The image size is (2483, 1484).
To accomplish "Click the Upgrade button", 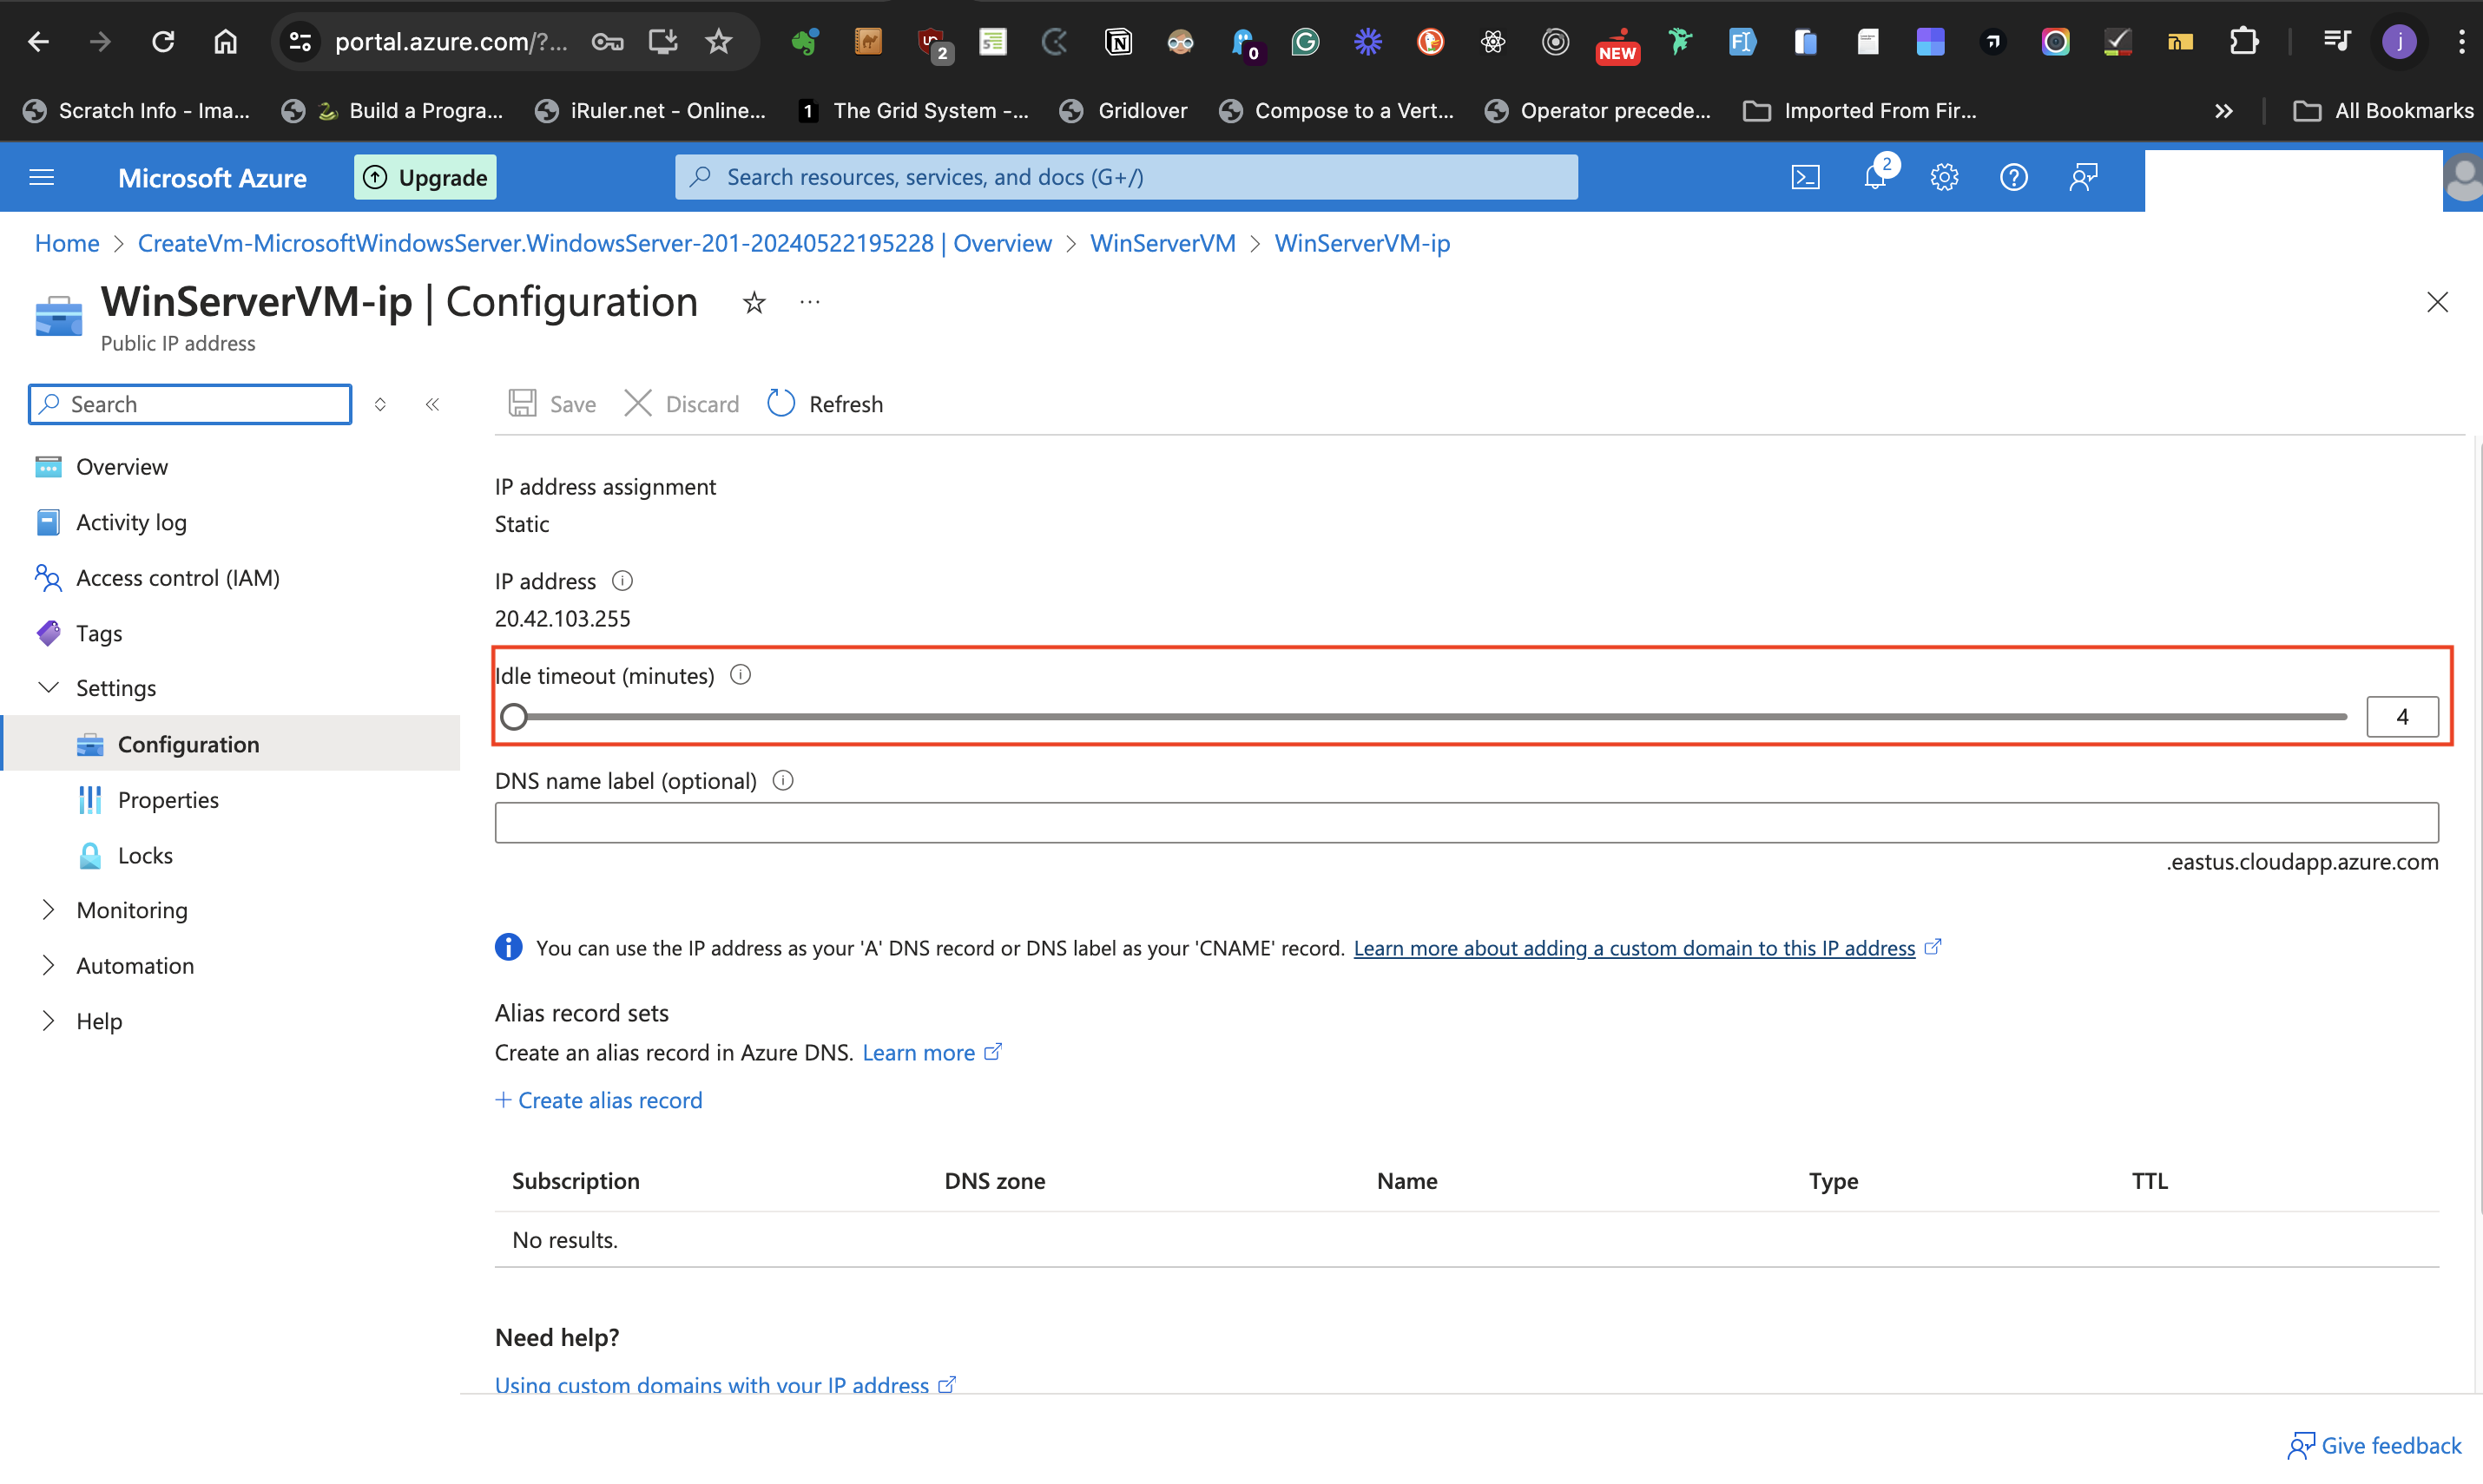I will pos(425,177).
